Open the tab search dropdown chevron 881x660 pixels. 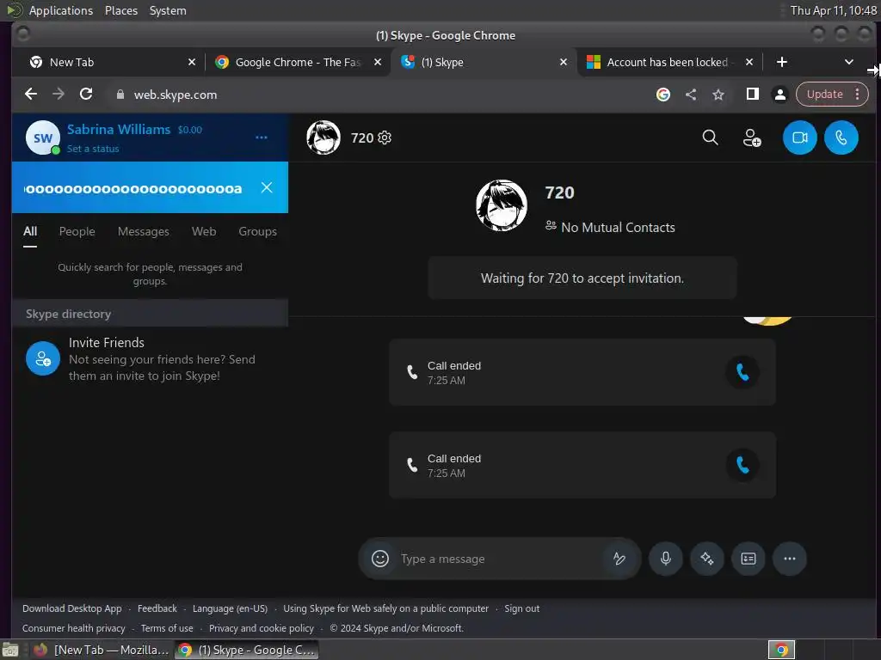pos(849,62)
